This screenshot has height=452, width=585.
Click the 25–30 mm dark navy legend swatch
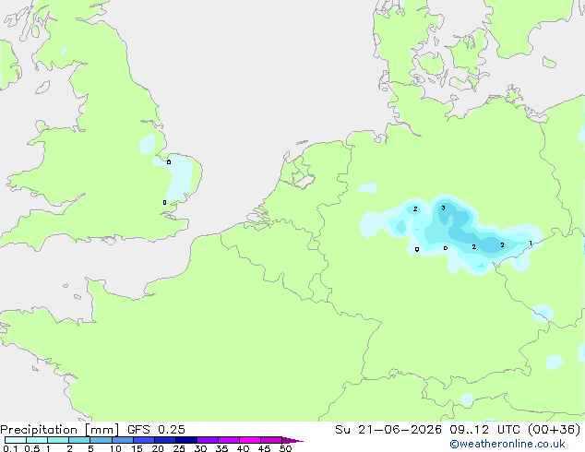pyautogui.click(x=185, y=440)
